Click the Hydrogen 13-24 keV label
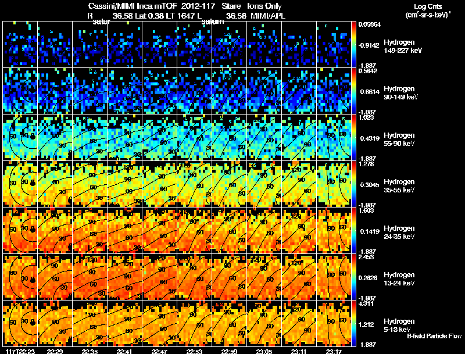 coord(399,279)
